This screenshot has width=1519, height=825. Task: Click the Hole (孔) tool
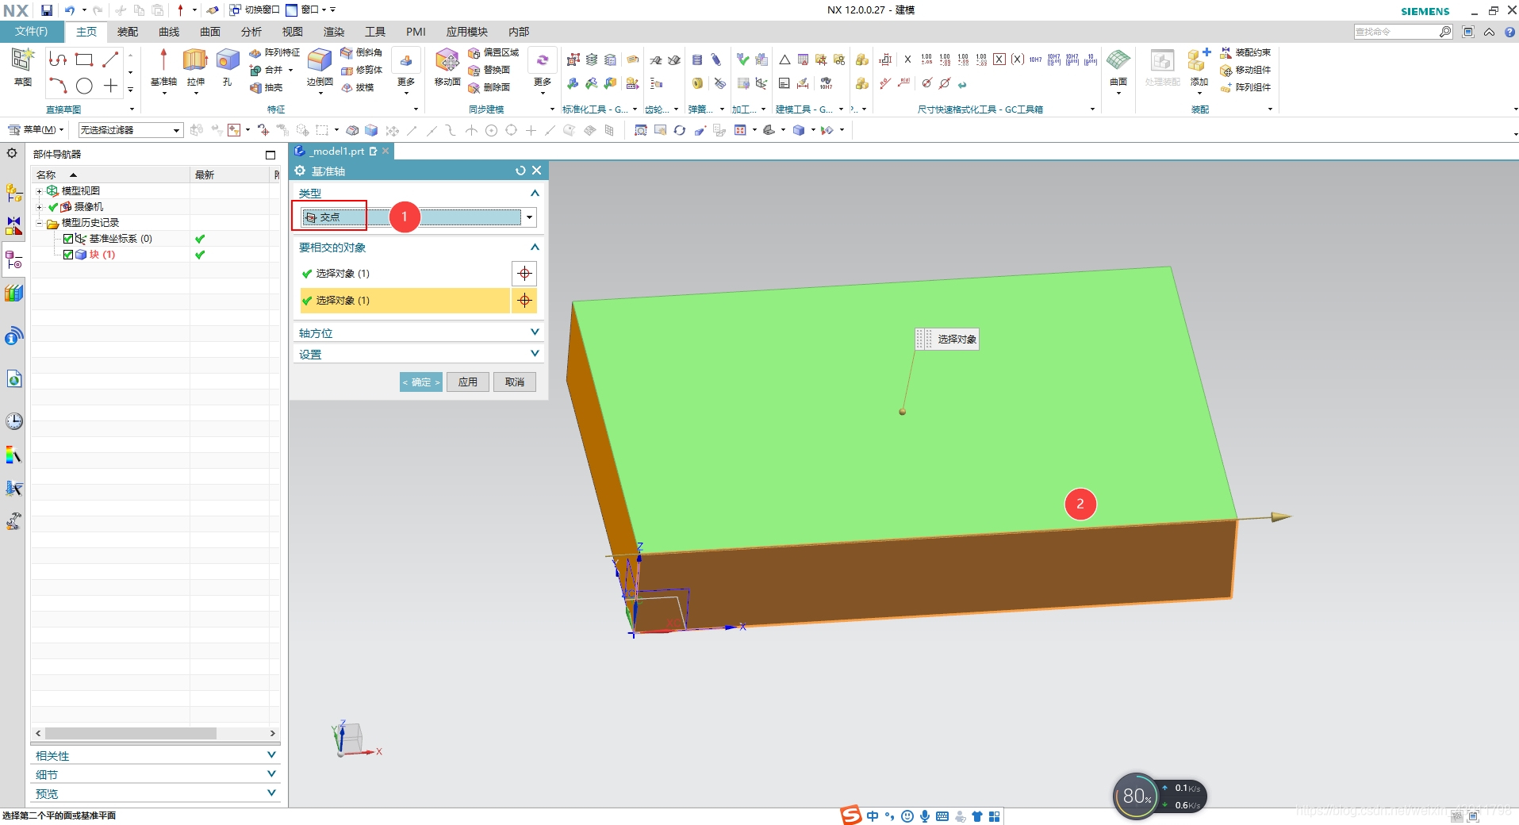pos(228,67)
